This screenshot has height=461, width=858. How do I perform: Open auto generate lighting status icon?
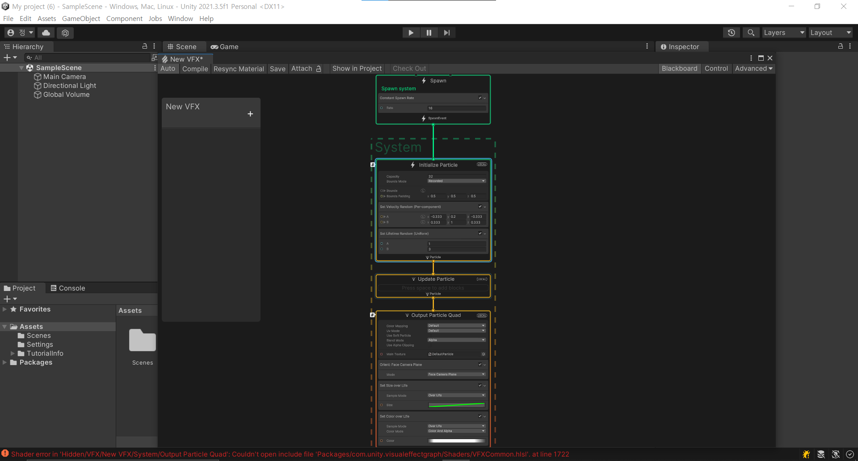click(836, 454)
